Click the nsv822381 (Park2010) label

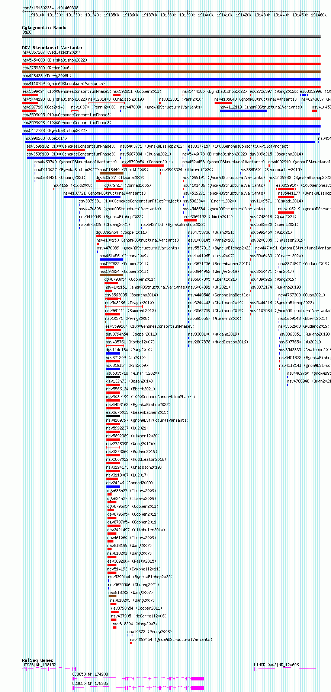point(181,100)
